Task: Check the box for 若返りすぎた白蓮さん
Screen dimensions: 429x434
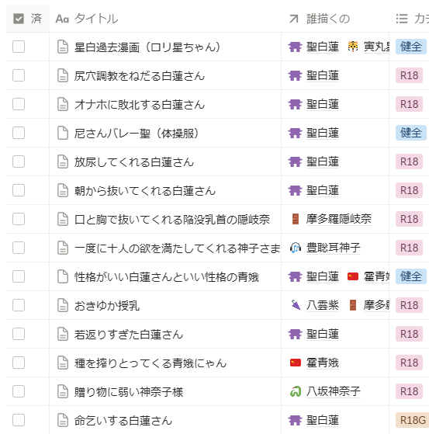Action: tap(19, 334)
